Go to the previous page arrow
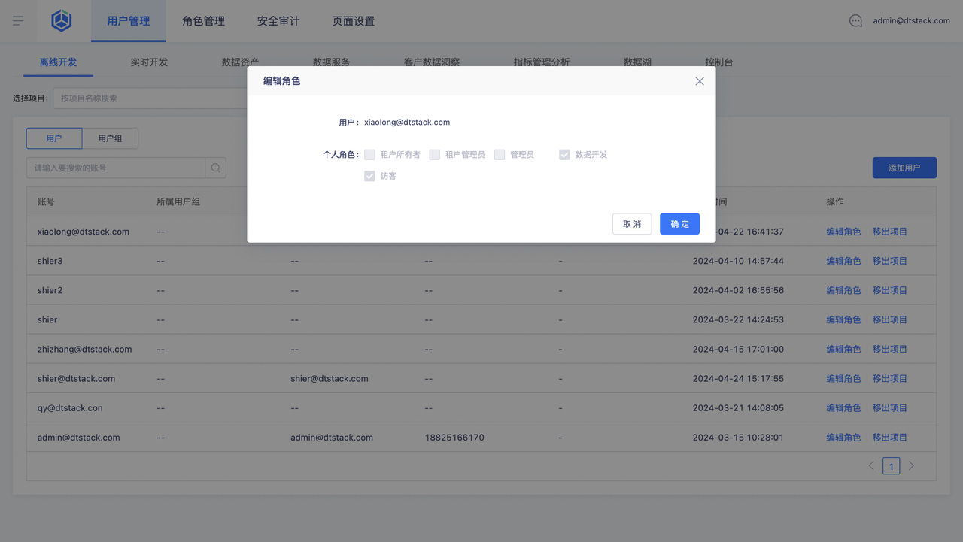This screenshot has width=963, height=542. (x=871, y=466)
